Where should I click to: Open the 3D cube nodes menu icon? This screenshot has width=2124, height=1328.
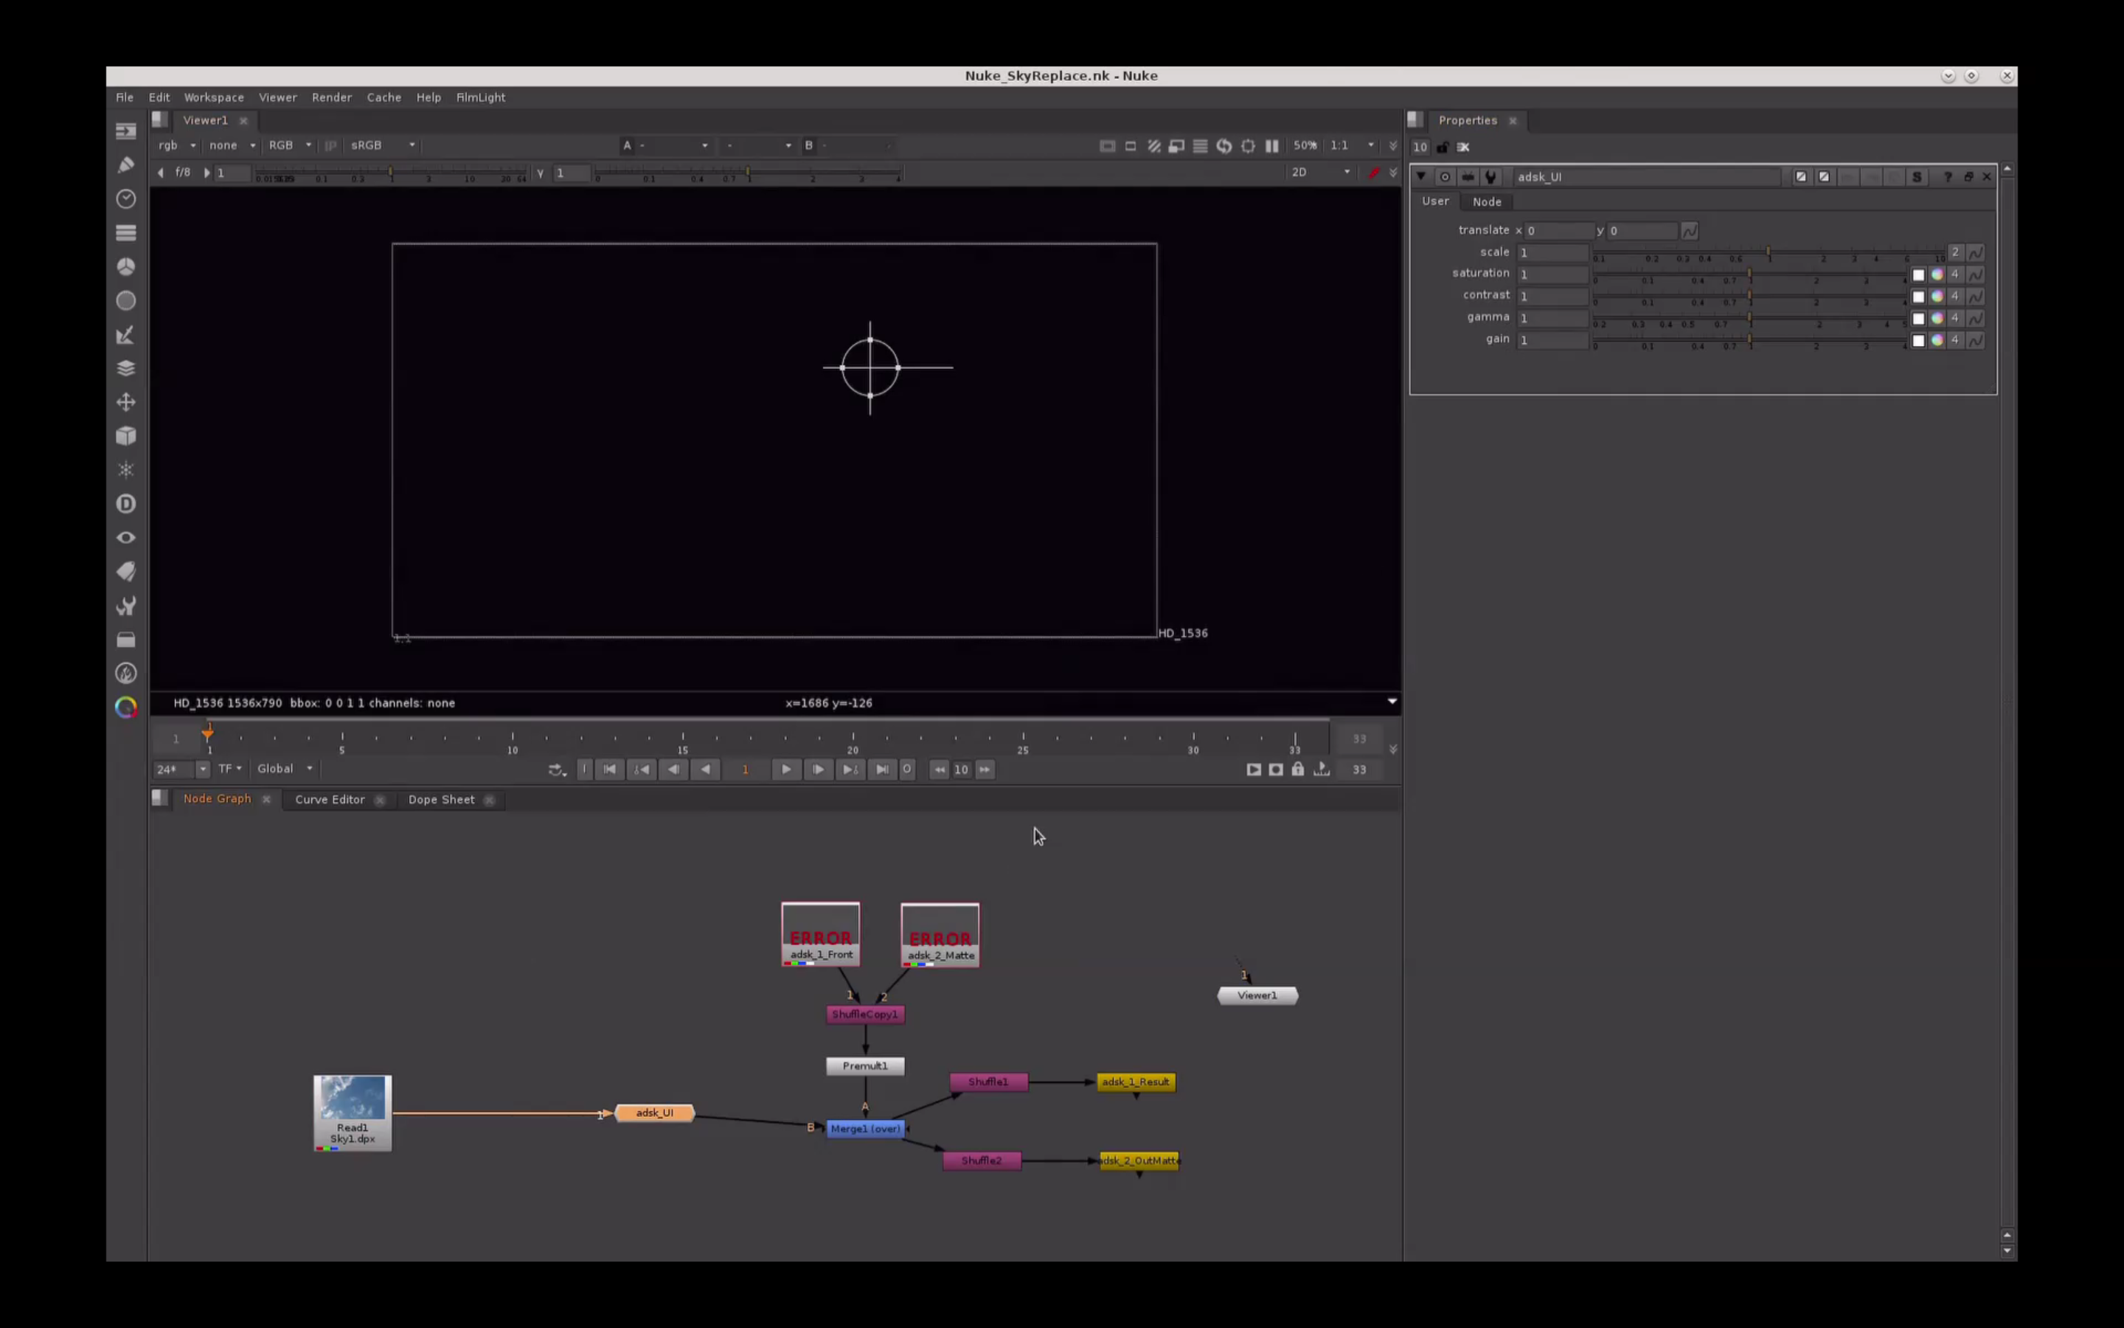[125, 437]
